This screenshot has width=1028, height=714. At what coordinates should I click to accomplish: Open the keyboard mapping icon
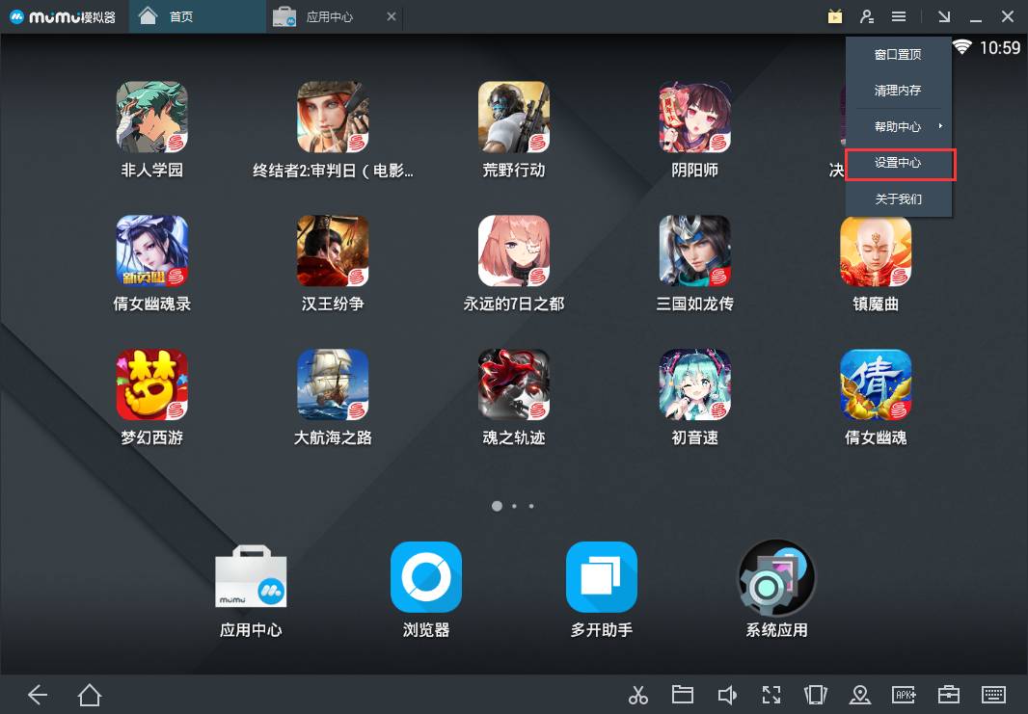[x=994, y=695]
